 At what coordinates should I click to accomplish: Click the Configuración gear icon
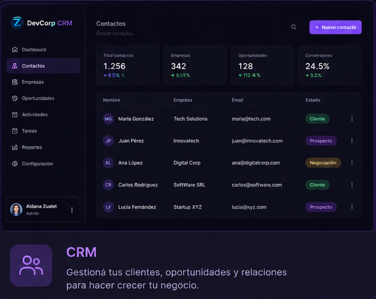click(x=15, y=164)
